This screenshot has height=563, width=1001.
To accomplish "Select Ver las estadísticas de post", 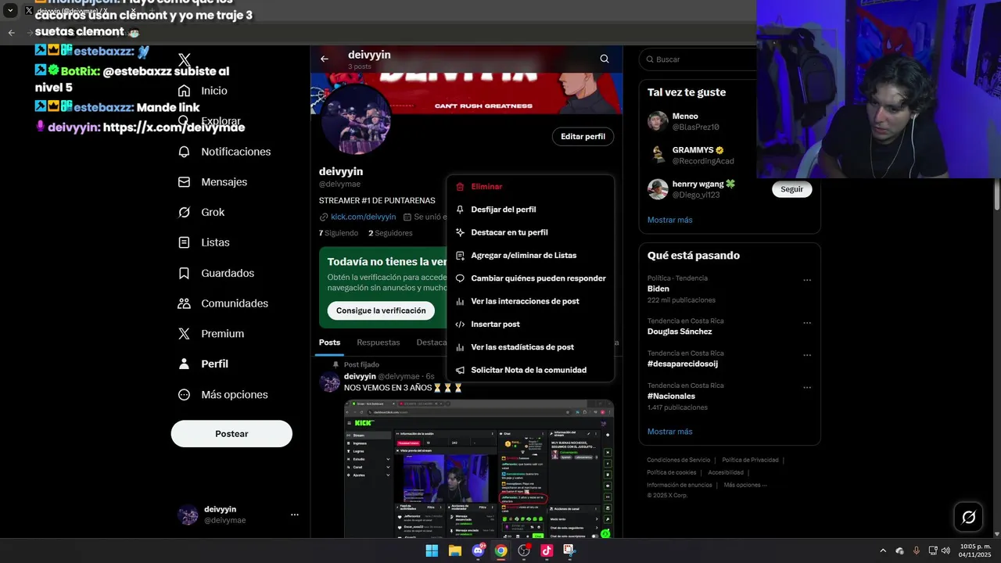I will coord(530,347).
